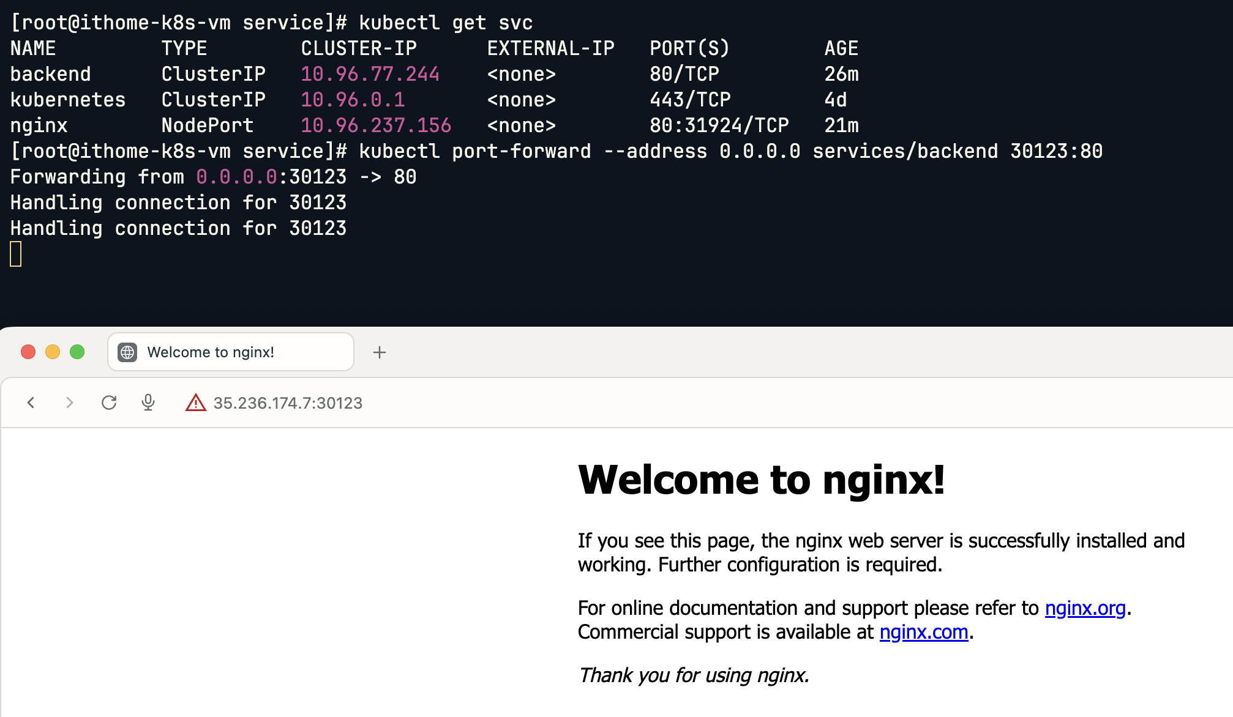Screen dimensions: 1233x717
Task: Click the globe favicon on the tab
Action: coord(127,352)
